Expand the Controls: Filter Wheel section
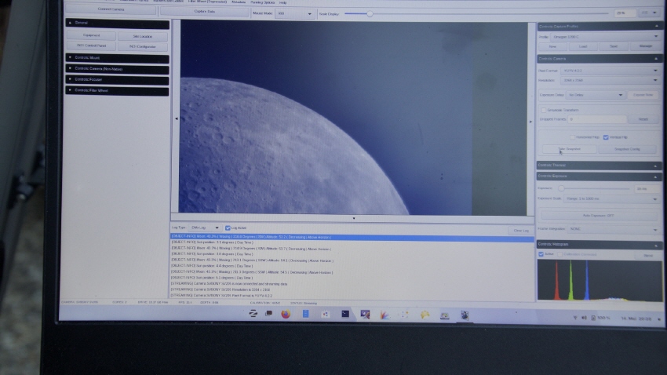 coord(117,90)
